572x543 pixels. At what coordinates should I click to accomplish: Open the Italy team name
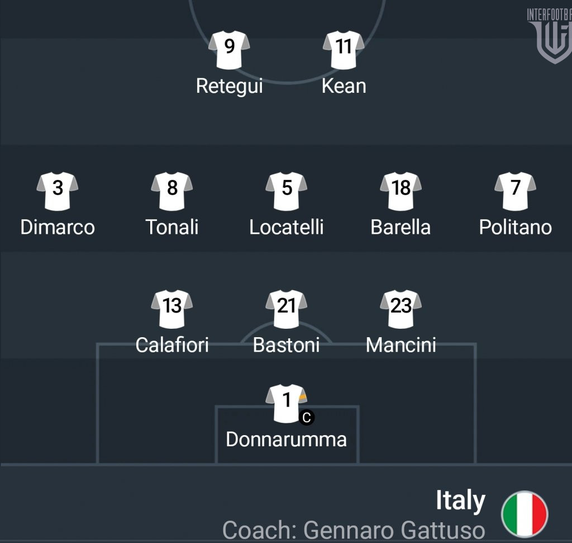(460, 500)
